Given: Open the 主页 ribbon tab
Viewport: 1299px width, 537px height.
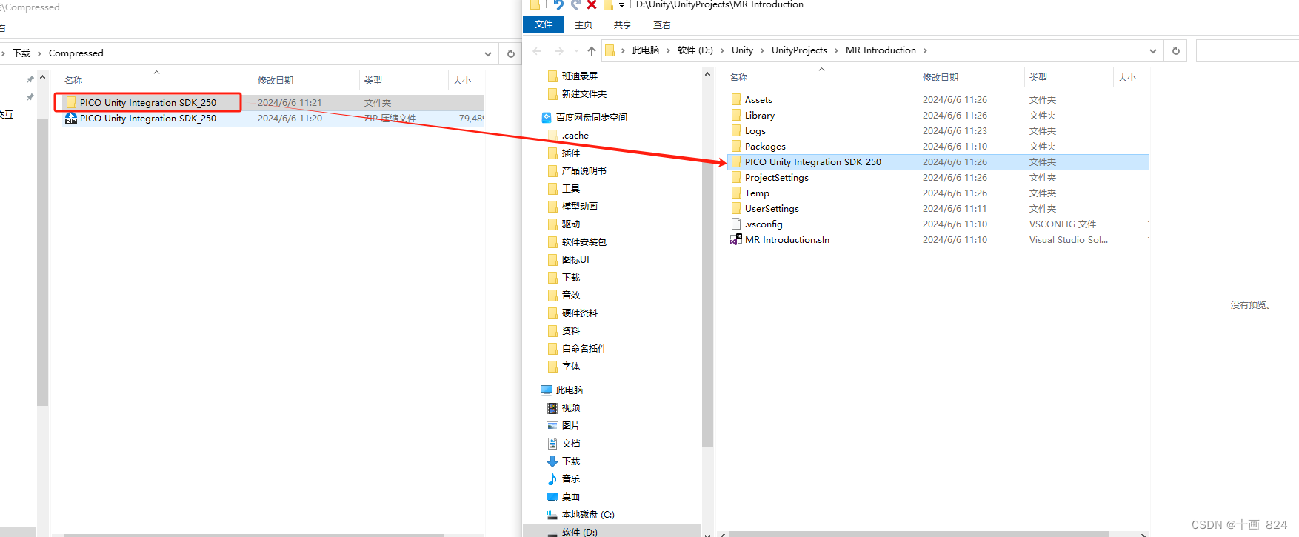Looking at the screenshot, I should (x=584, y=24).
